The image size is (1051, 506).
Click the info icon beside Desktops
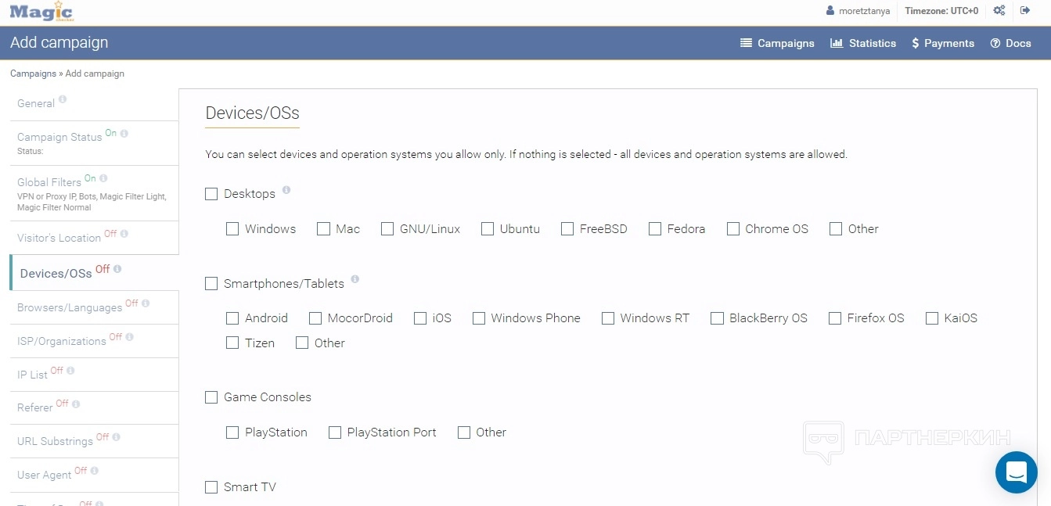[286, 190]
